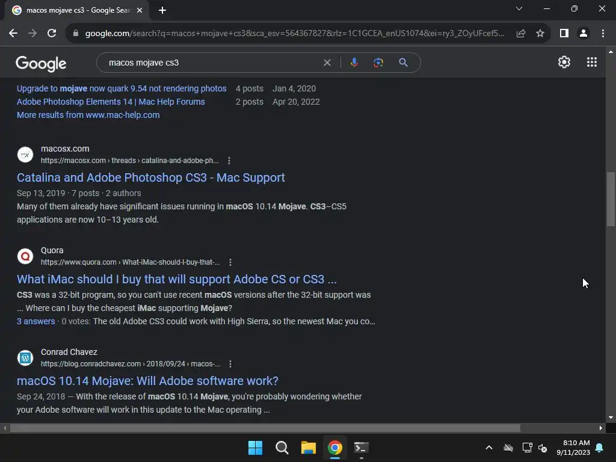Open Chrome side panel
The height and width of the screenshot is (462, 616).
click(564, 34)
